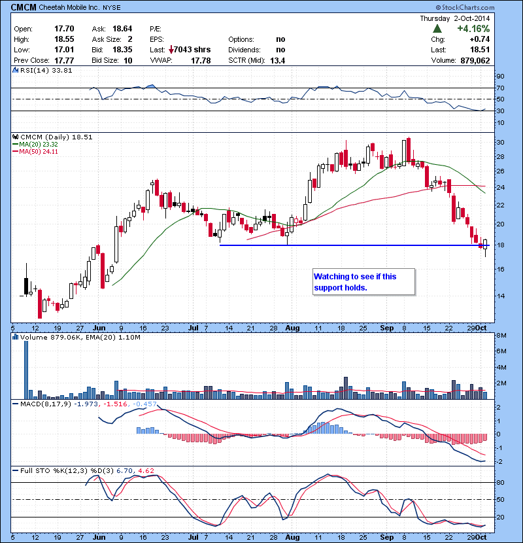
Task: Click the stochastic scale value 80
Action: [x=501, y=482]
